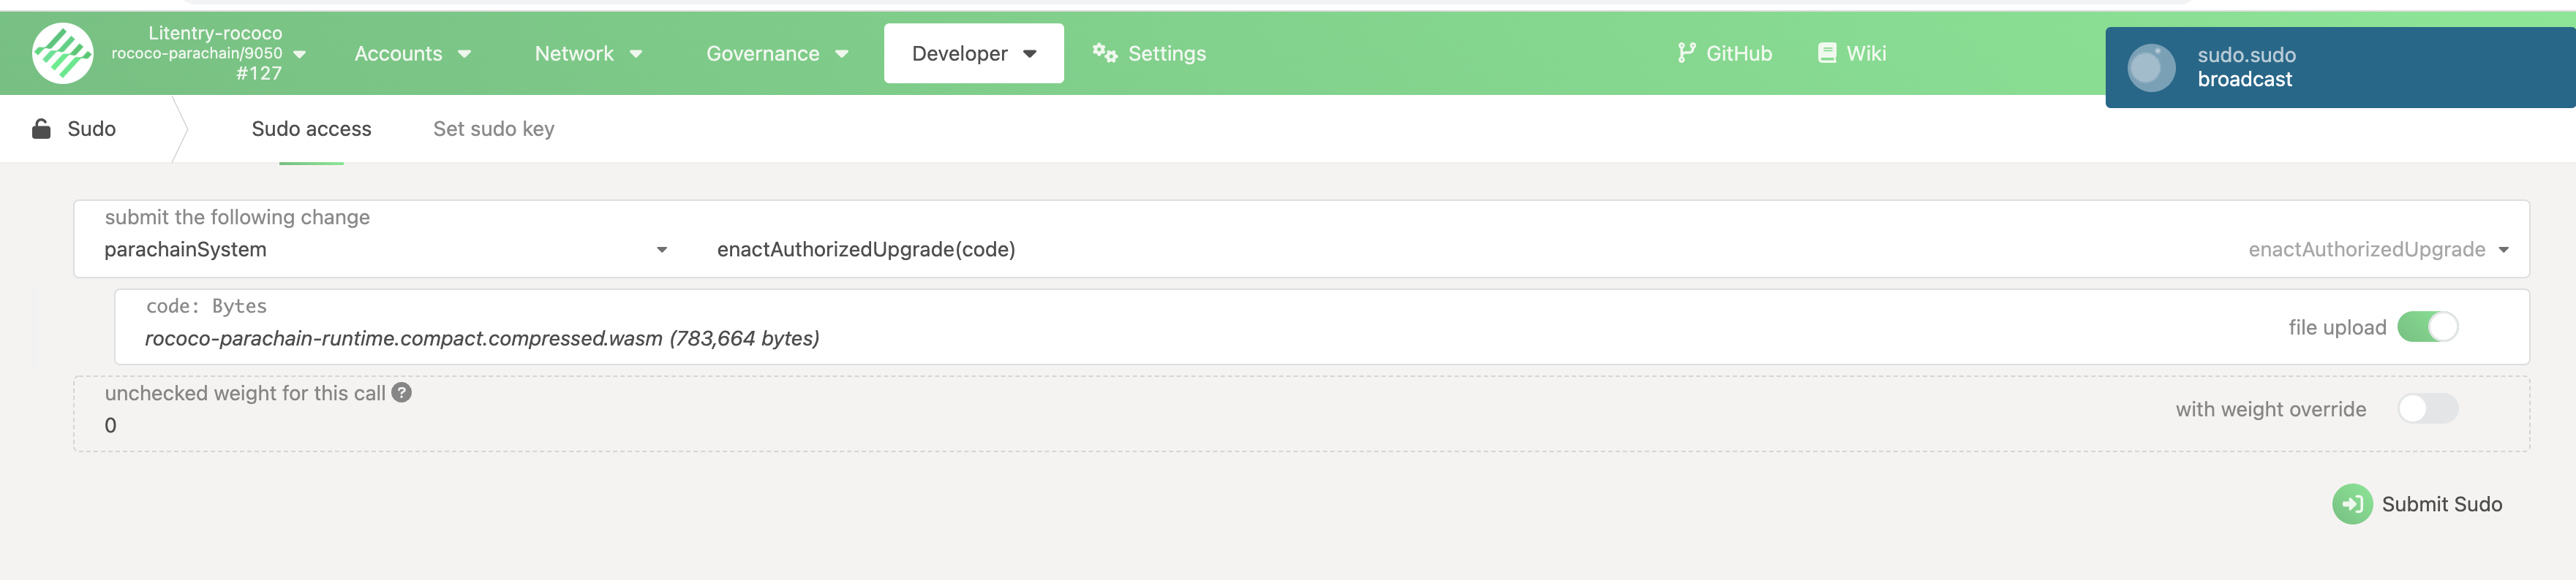The height and width of the screenshot is (580, 2576).
Task: Enable the with weight override toggle
Action: tap(2428, 409)
